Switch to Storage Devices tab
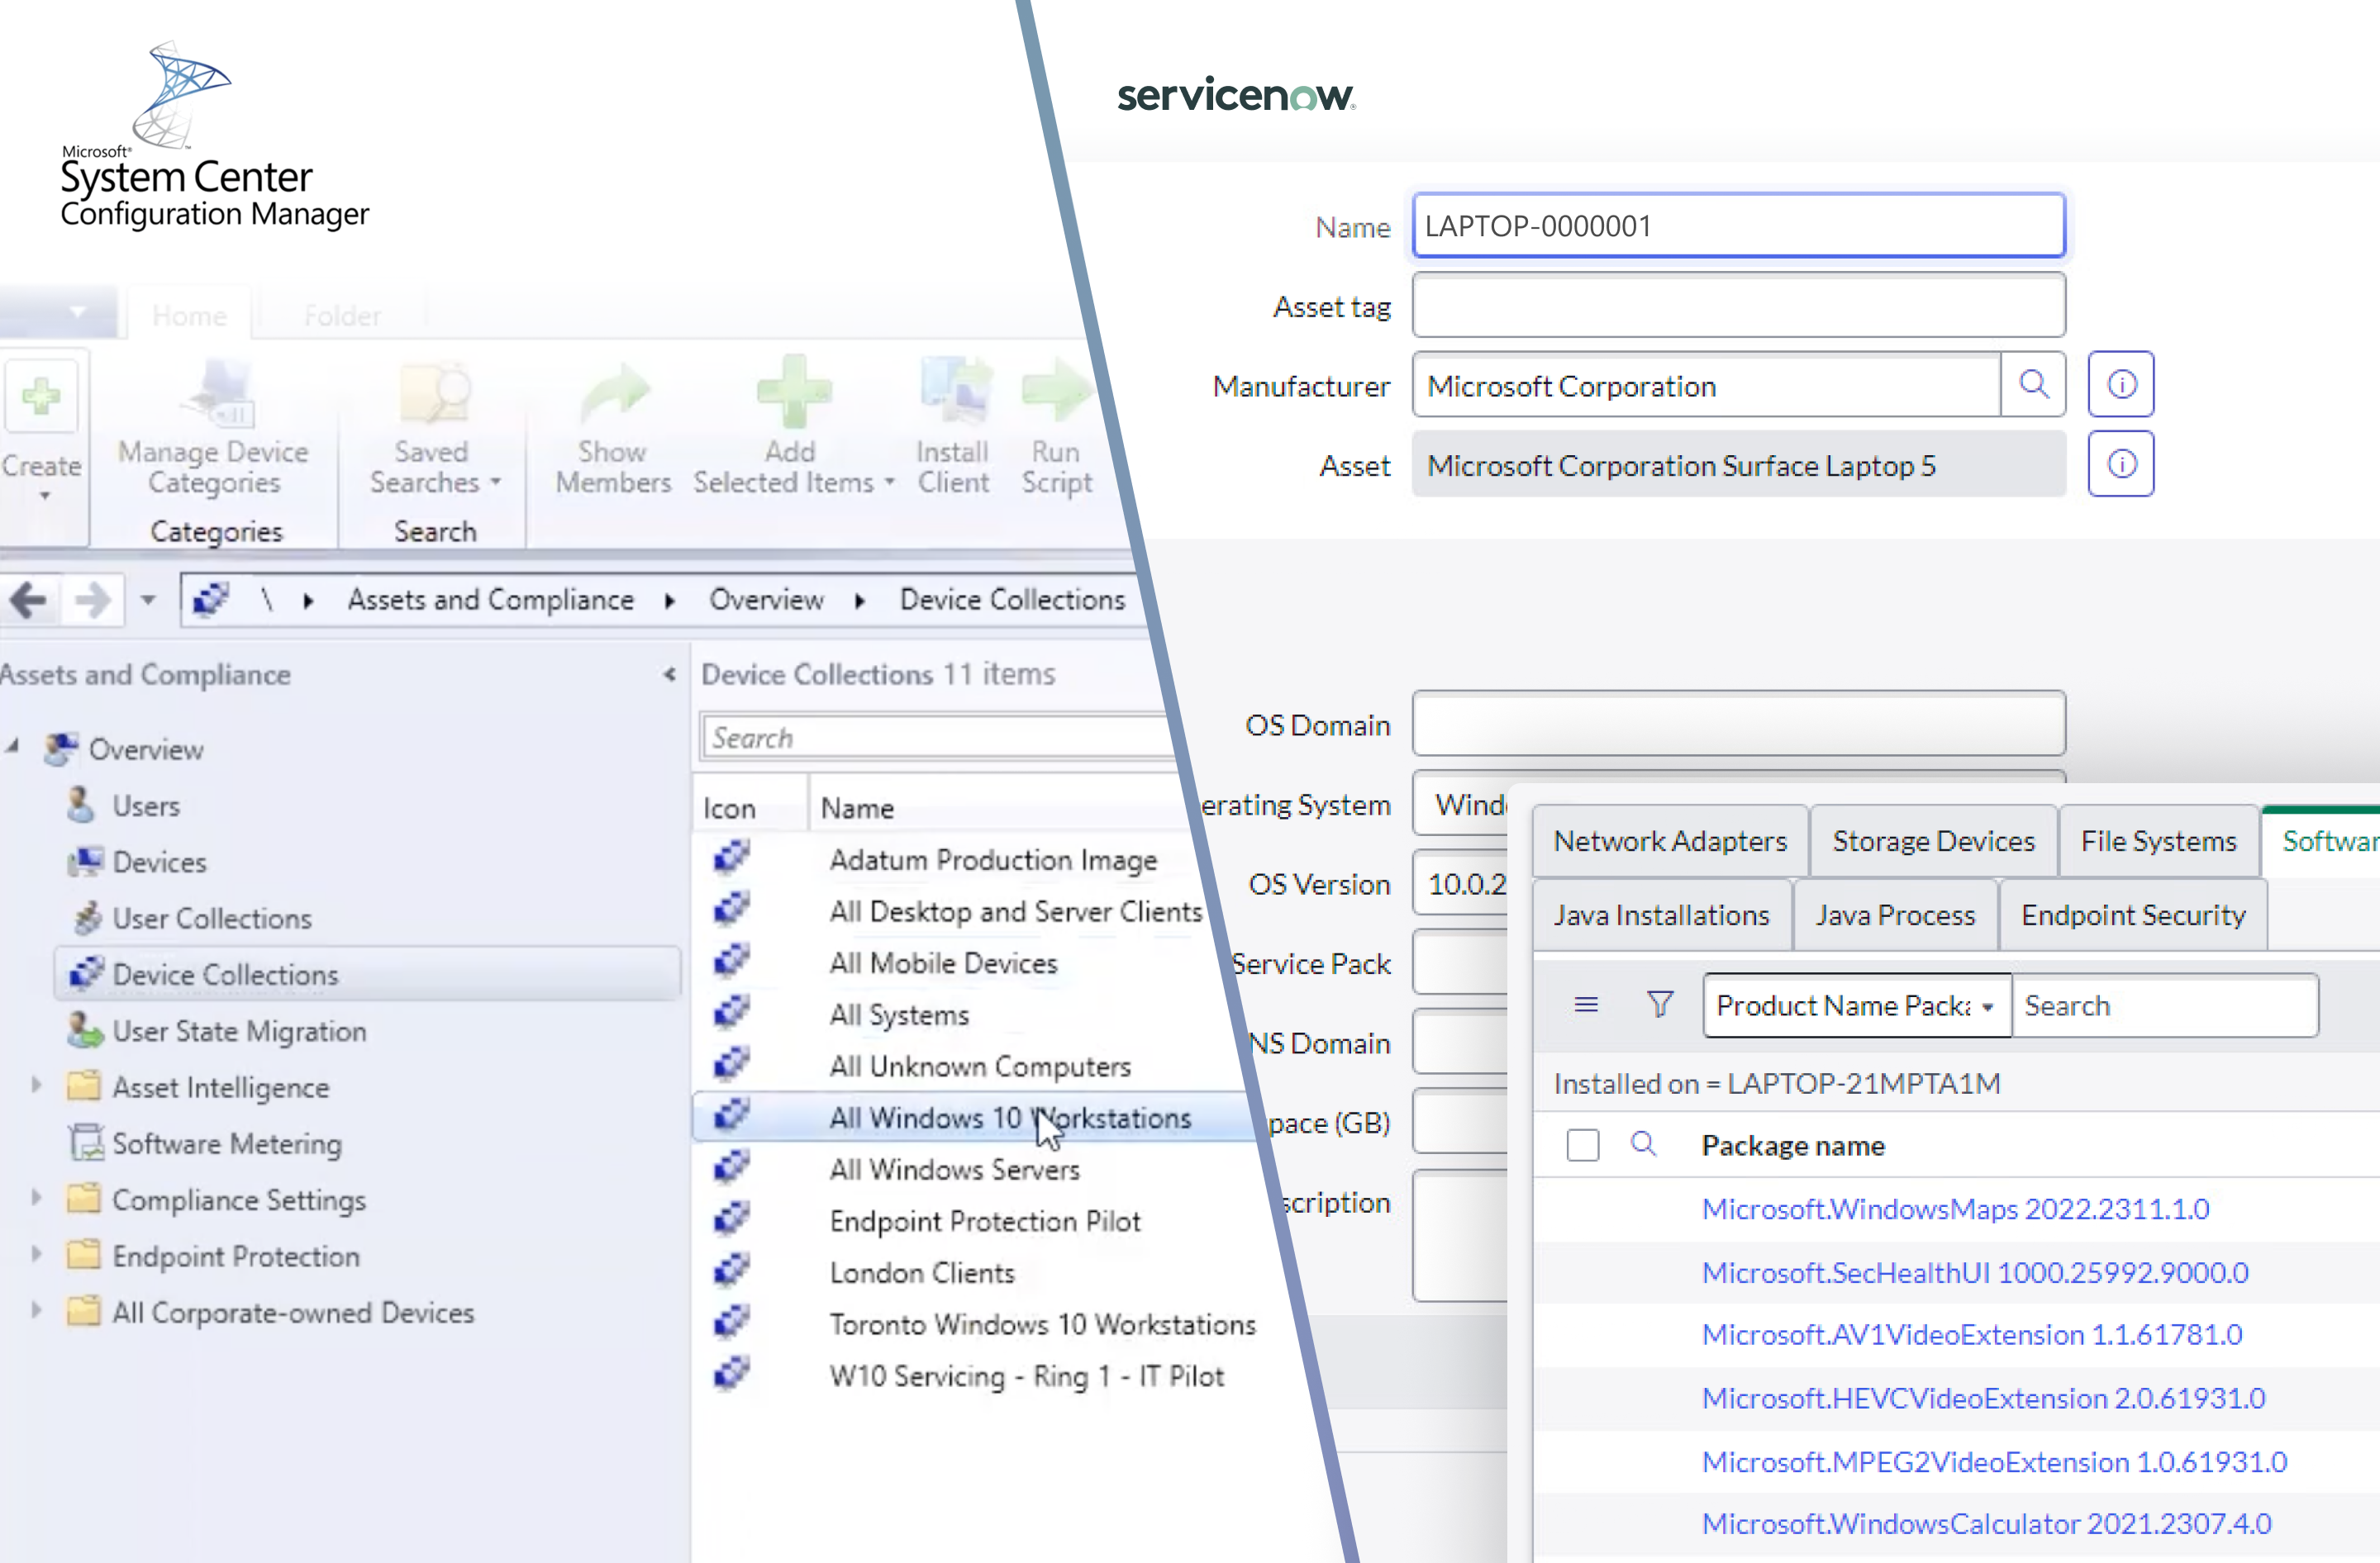 coord(1933,842)
